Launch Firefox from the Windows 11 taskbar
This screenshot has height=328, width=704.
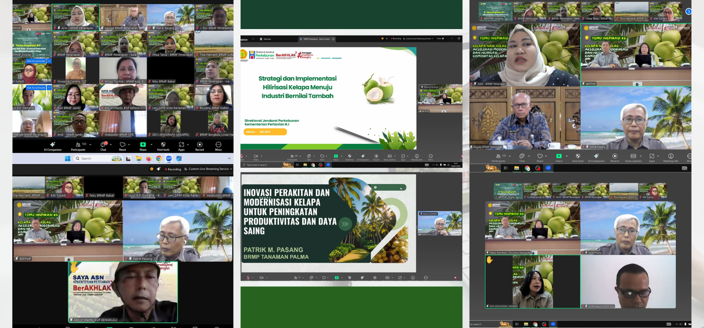(x=149, y=158)
